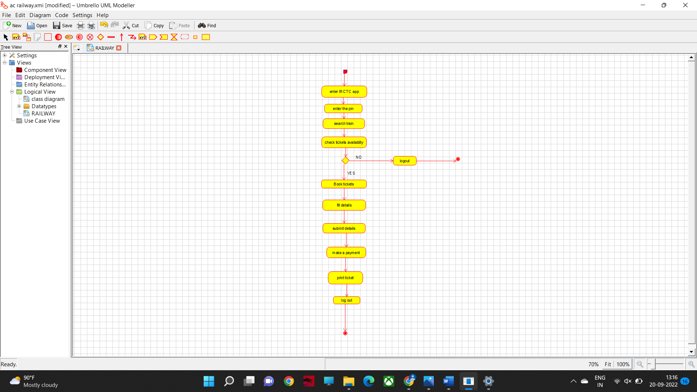697x392 pixels.
Task: Select the Branch/Merge diamond tool
Action: coord(101,37)
